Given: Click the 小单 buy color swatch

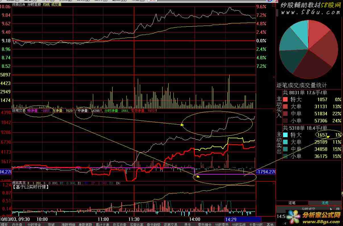Looking at the screenshot, I should click(285, 121).
